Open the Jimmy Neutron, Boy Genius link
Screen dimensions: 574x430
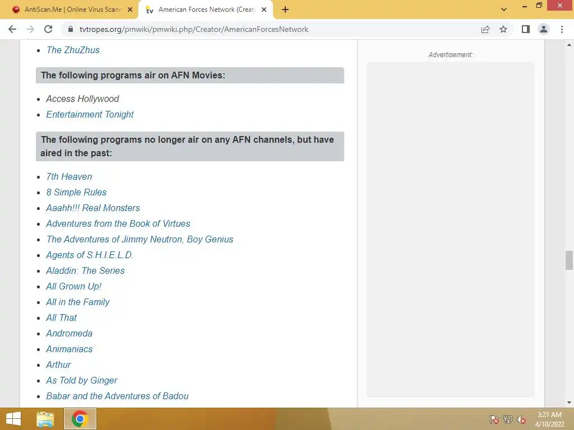tap(140, 240)
